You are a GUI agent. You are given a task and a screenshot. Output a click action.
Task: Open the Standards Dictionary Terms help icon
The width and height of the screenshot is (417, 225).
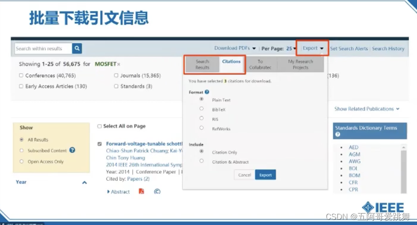338,134
